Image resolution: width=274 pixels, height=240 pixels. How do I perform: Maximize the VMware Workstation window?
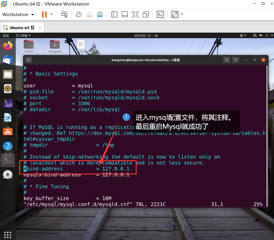(x=263, y=4)
